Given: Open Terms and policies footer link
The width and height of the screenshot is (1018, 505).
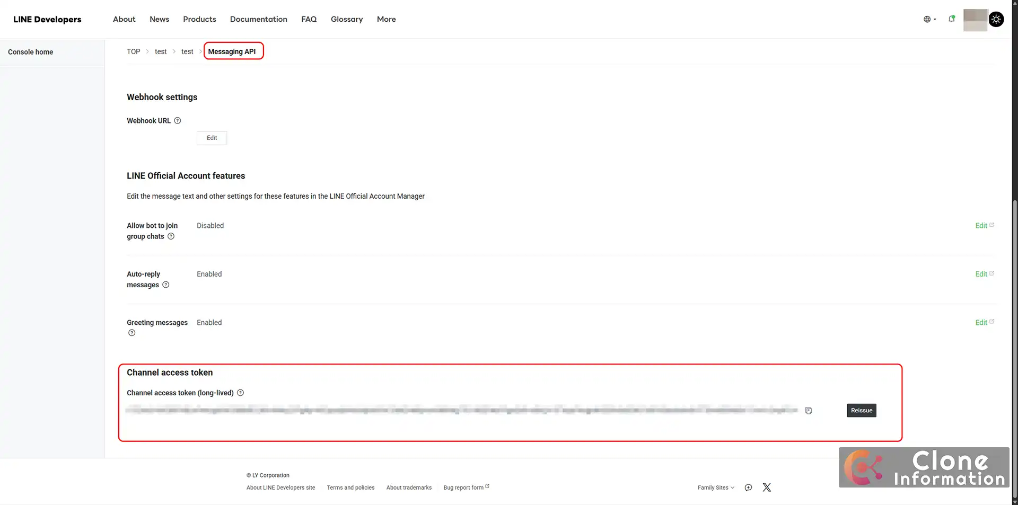Looking at the screenshot, I should [x=350, y=488].
